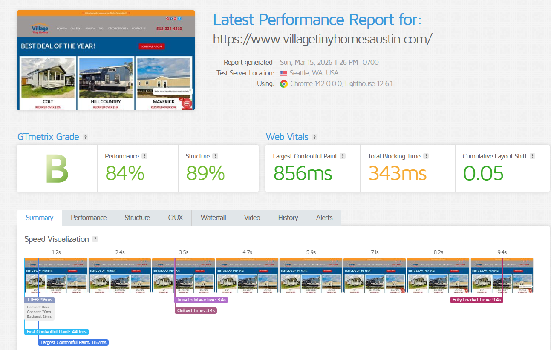Click Largest Contentful Paint 857ms marker
Screen dimensions: 551x350
click(x=73, y=342)
